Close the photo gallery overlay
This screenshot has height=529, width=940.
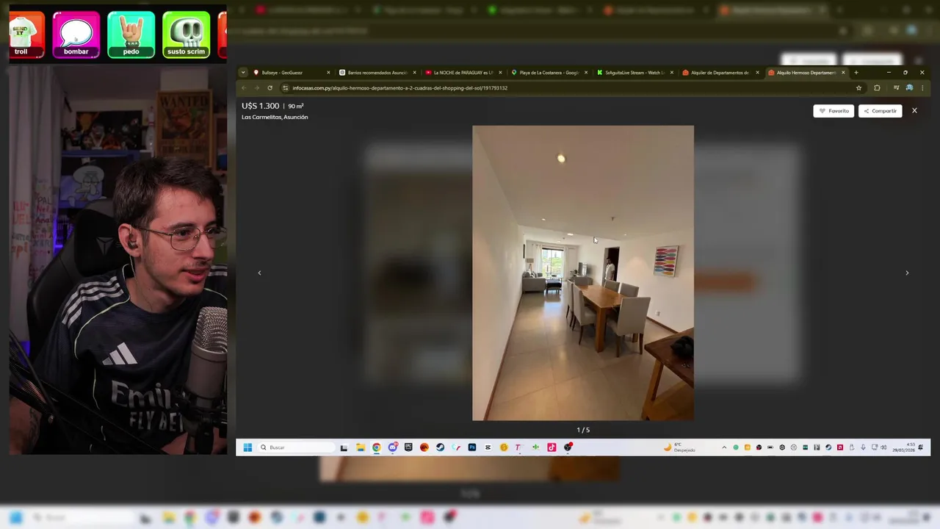pos(914,110)
